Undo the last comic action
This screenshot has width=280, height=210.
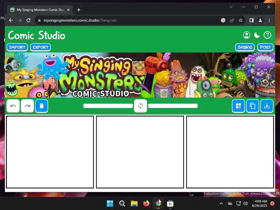13,106
